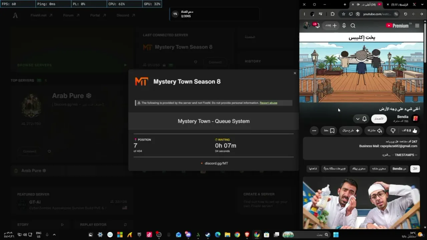Expand video description via TIMESTAMPS more
This screenshot has height=240, width=427.
pyautogui.click(x=386, y=155)
